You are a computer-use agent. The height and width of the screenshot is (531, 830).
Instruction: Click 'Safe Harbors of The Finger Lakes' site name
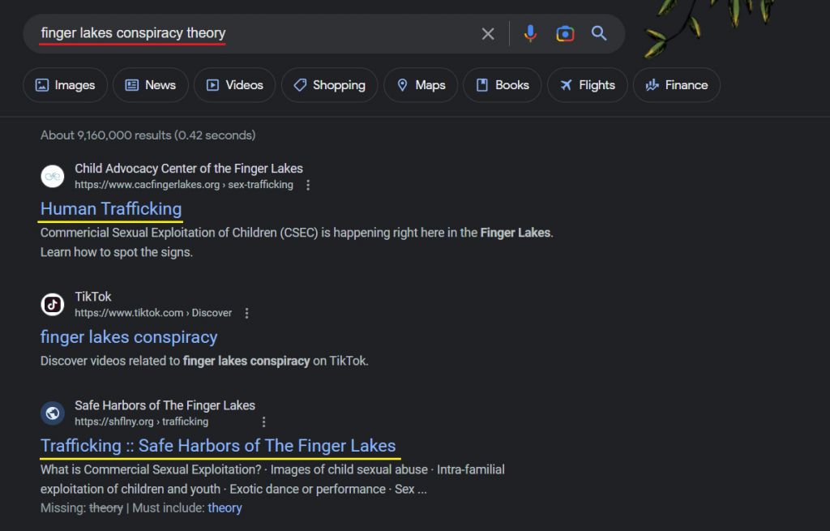coord(165,405)
